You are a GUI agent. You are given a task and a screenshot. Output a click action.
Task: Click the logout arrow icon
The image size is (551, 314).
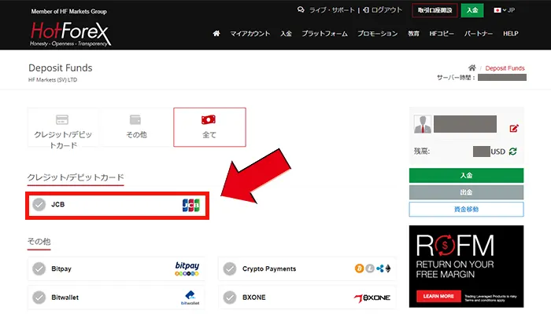click(366, 9)
